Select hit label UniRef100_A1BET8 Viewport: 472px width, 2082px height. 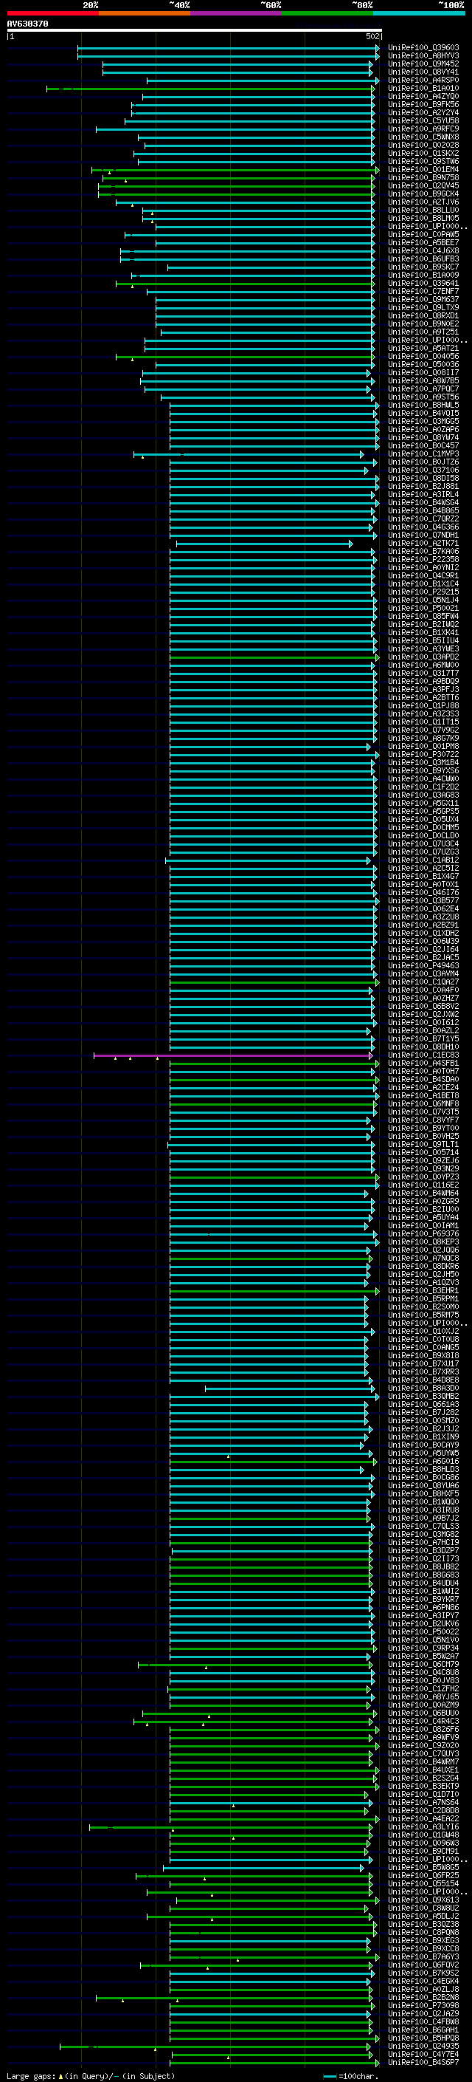423,1095
